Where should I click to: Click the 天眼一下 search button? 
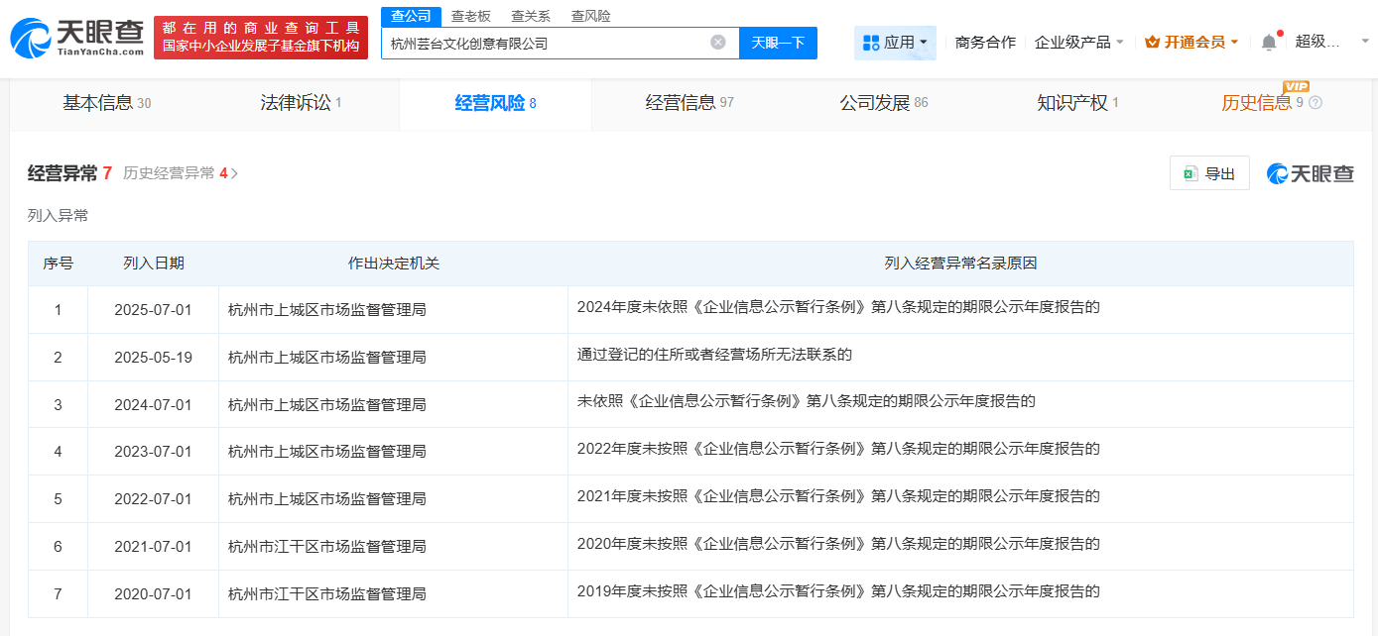point(778,42)
